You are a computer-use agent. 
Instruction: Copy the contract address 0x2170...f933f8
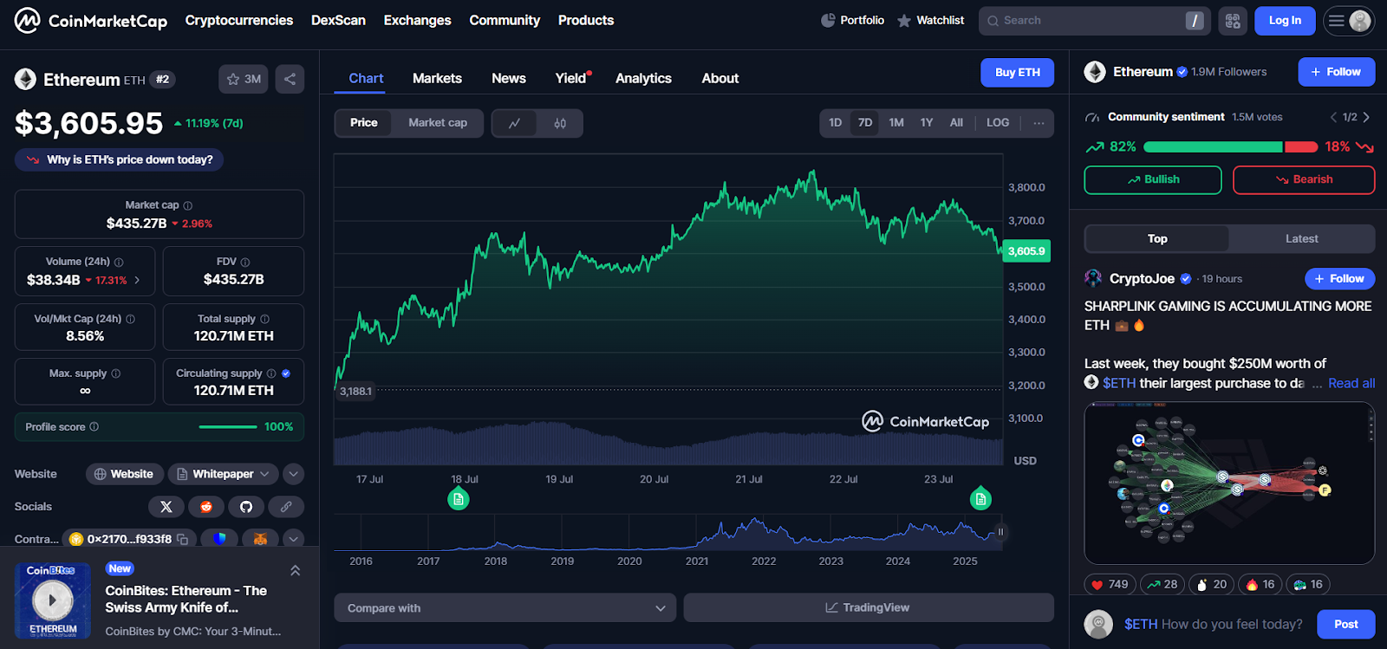[x=183, y=539]
